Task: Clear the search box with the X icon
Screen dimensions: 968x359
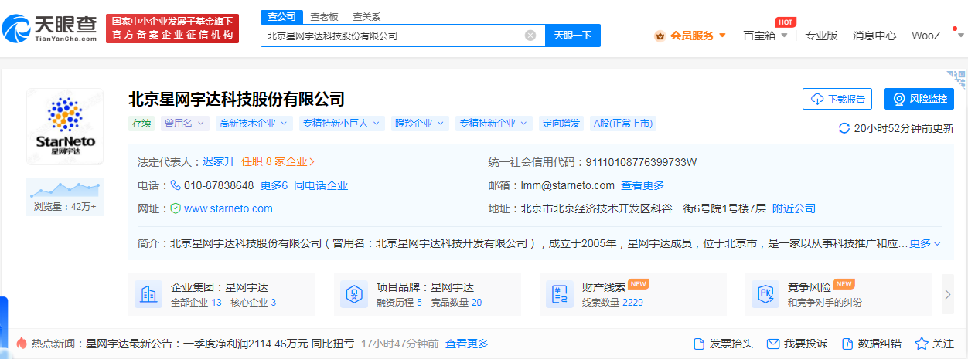Action: (530, 36)
